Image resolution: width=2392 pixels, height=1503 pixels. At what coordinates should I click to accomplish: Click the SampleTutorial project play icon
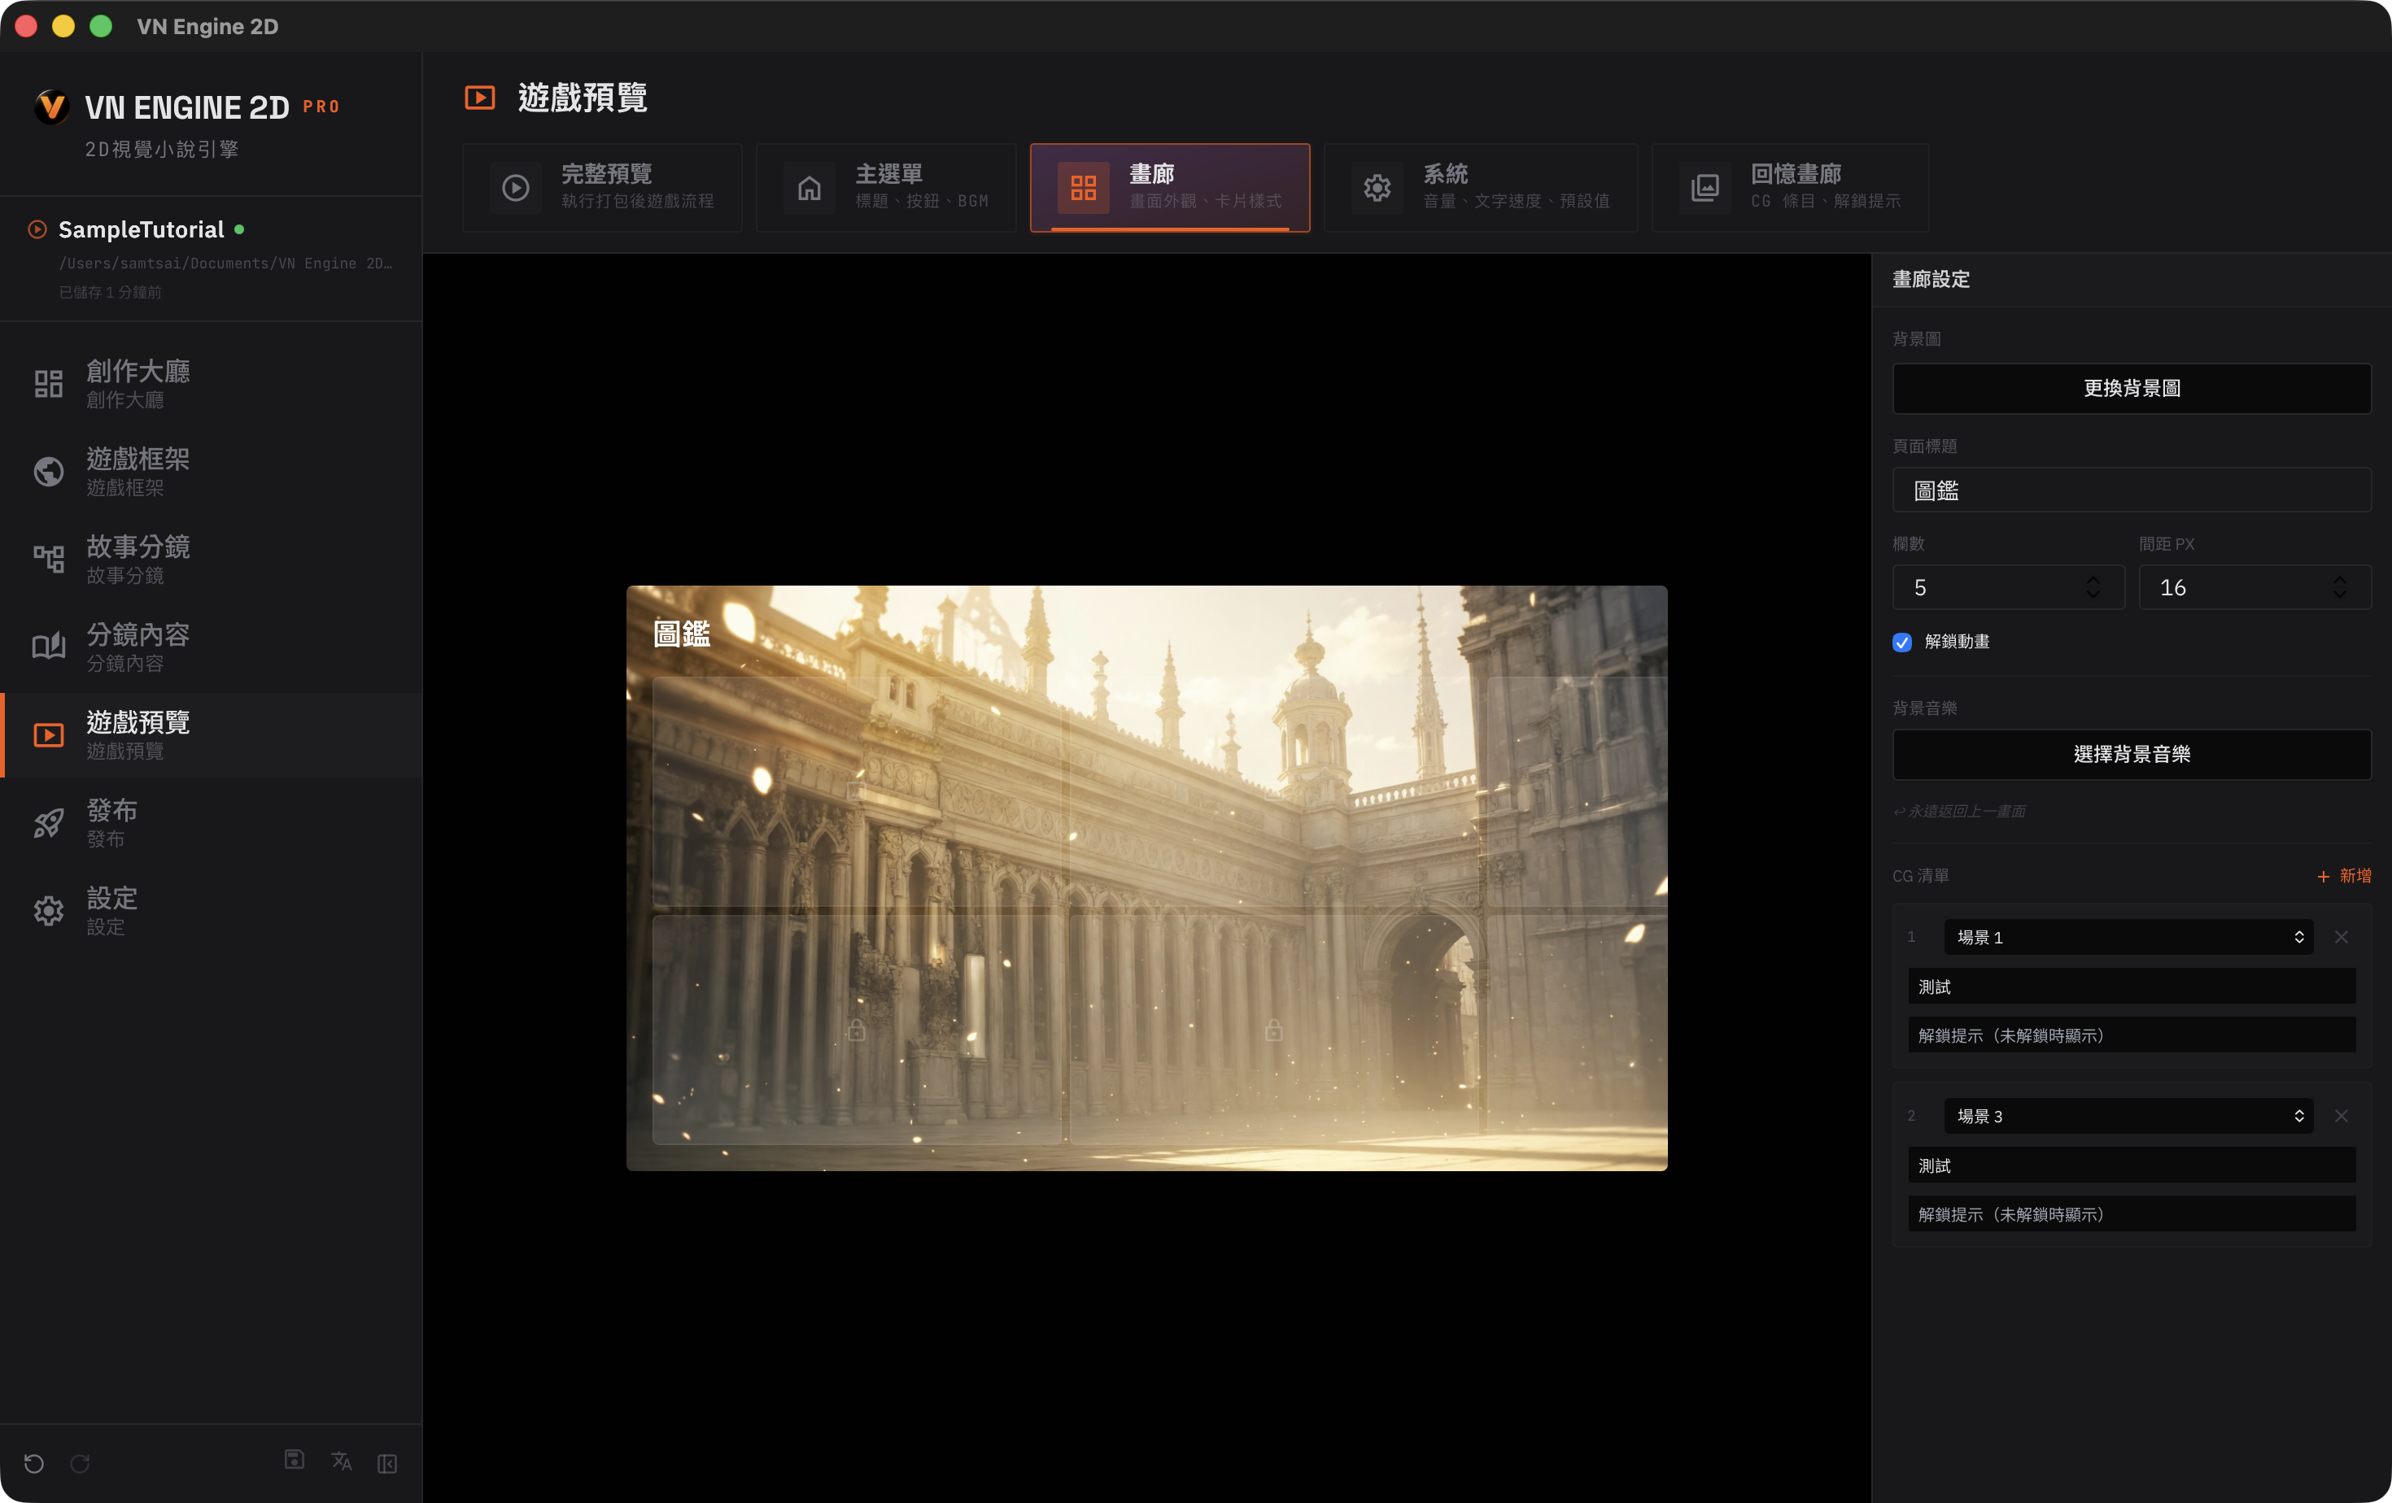(x=37, y=229)
